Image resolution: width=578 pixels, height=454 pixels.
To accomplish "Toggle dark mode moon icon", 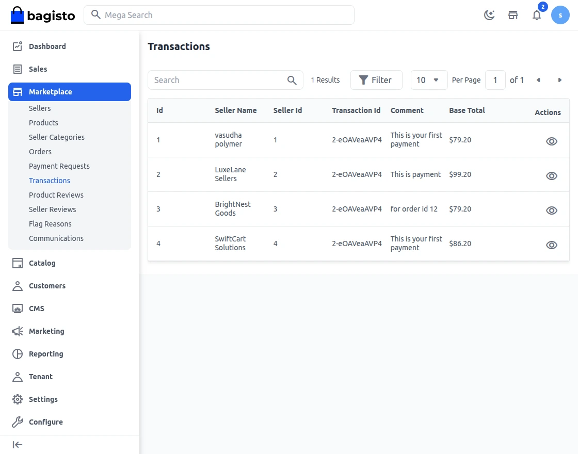I will (x=489, y=15).
